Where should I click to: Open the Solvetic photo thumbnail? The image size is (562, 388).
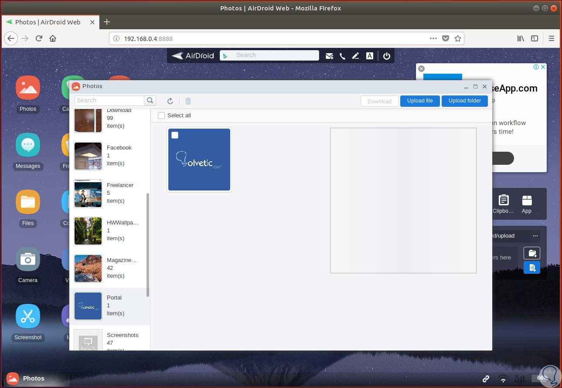click(199, 160)
